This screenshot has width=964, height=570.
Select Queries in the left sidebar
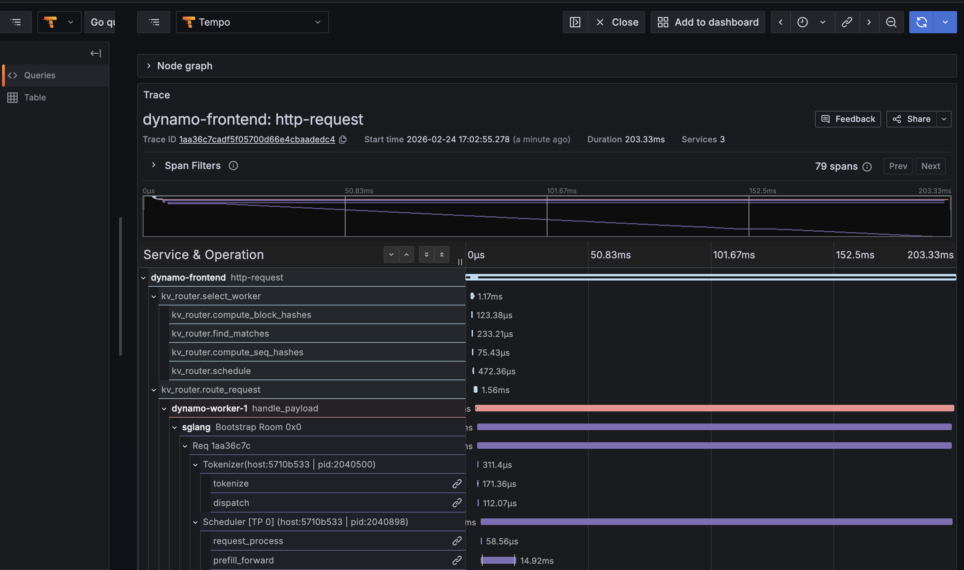pyautogui.click(x=39, y=75)
